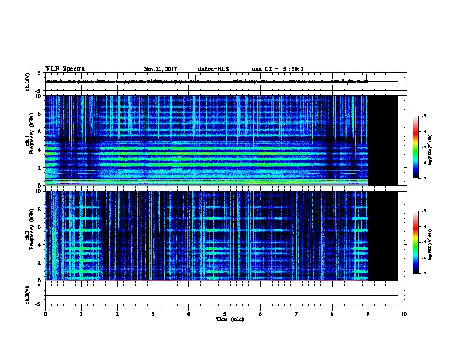Image resolution: width=455 pixels, height=352 pixels.
Task: Click the "-7" tick on ch.1 colorbar
Action: coord(423,178)
